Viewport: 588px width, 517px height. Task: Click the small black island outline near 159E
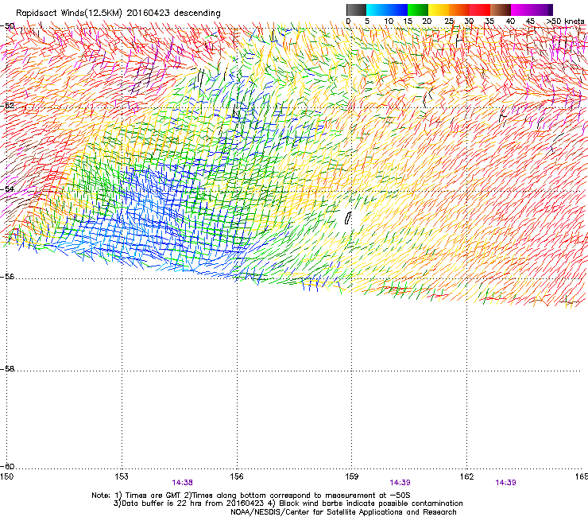pyautogui.click(x=348, y=218)
